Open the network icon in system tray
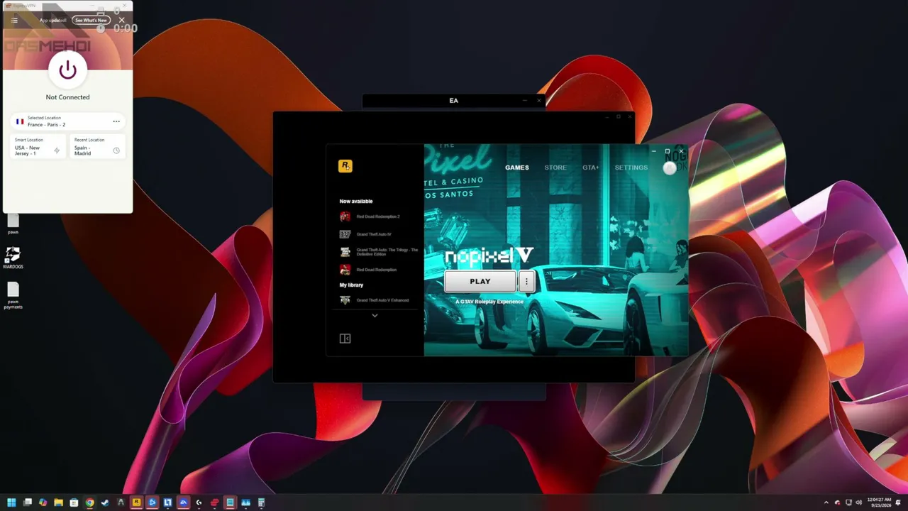Screen dimensions: 908x511 coord(849,502)
